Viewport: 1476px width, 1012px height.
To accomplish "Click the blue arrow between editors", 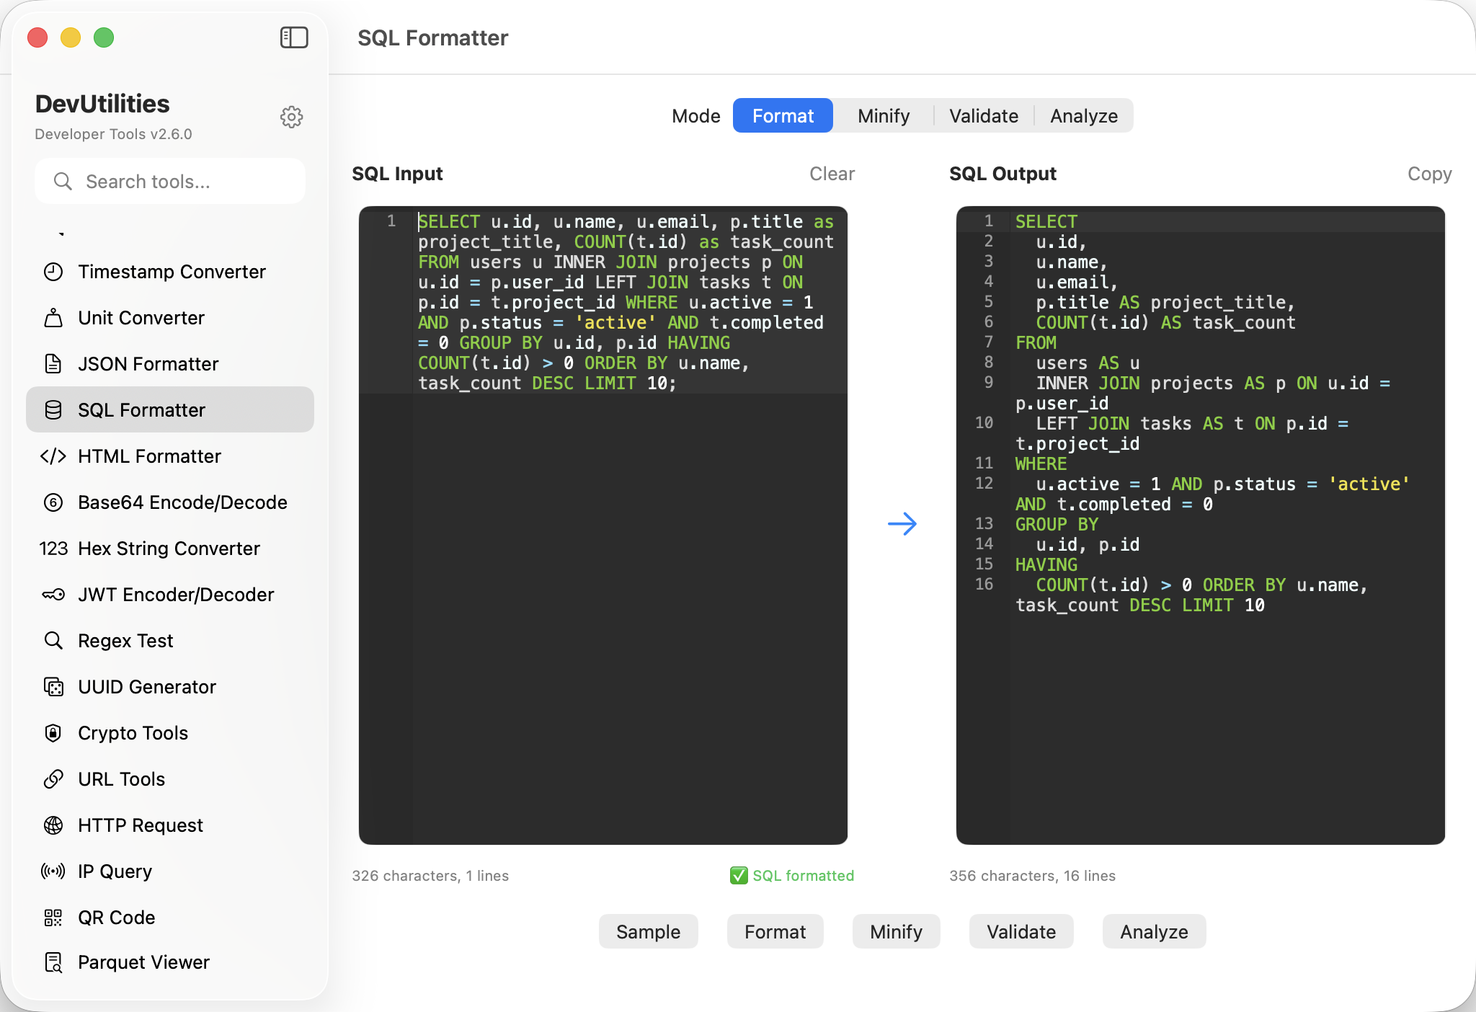I will 902,524.
